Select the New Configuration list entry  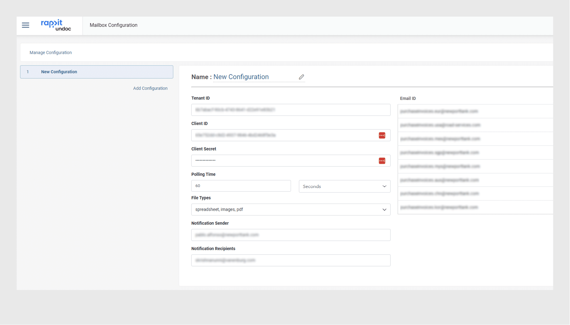(x=96, y=72)
